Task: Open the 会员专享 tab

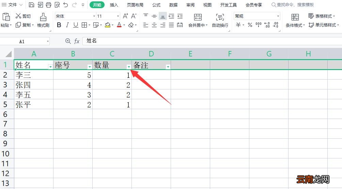Action: [254, 5]
